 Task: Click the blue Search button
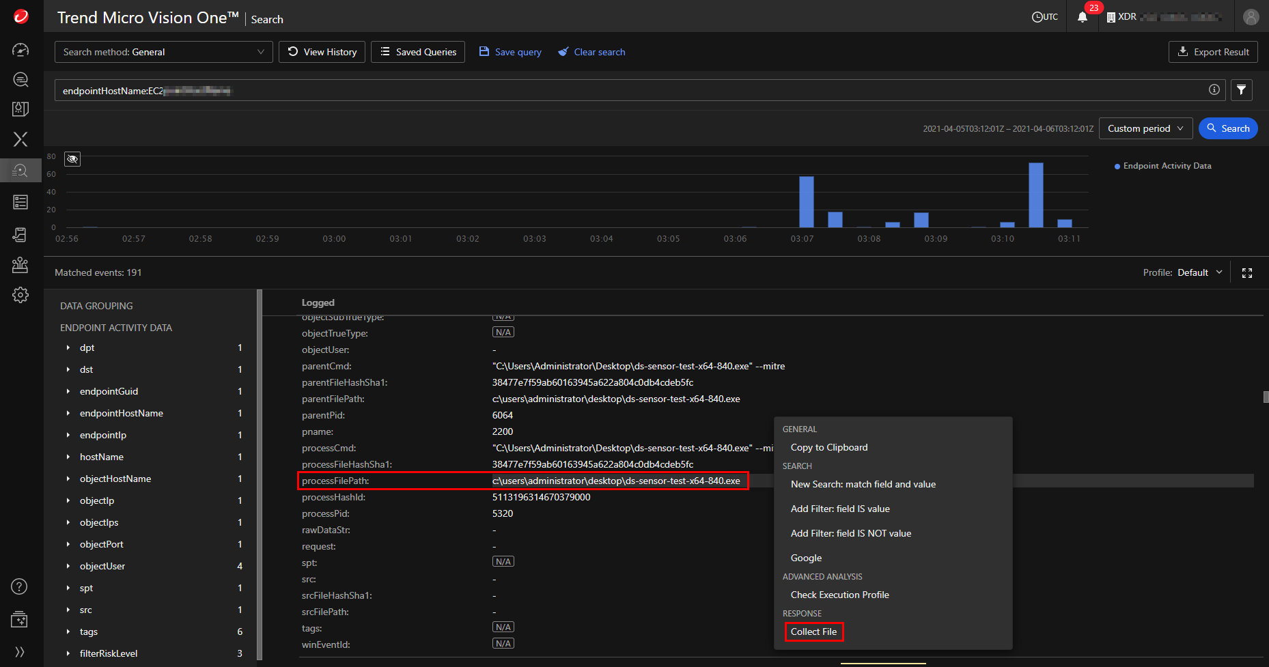pos(1227,128)
